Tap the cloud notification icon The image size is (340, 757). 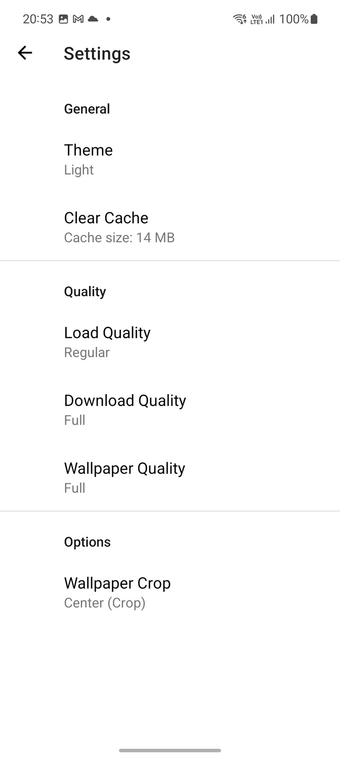[93, 19]
